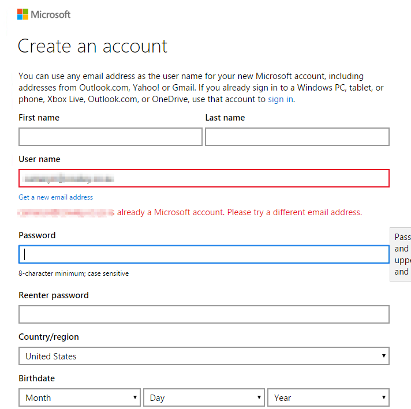This screenshot has width=411, height=409.
Task: Click the 'Birthdate' label
Action: click(x=37, y=378)
